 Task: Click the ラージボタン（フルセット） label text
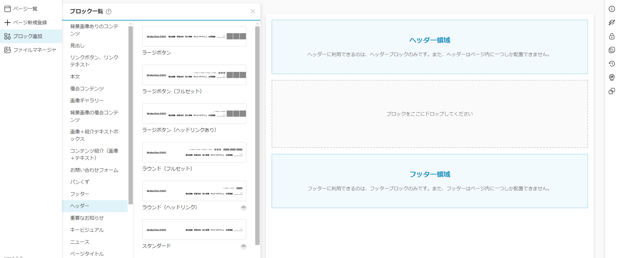coord(172,91)
